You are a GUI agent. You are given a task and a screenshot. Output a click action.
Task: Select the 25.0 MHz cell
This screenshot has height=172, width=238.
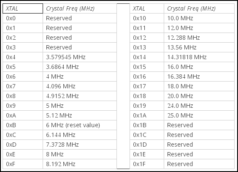[x=199, y=115]
